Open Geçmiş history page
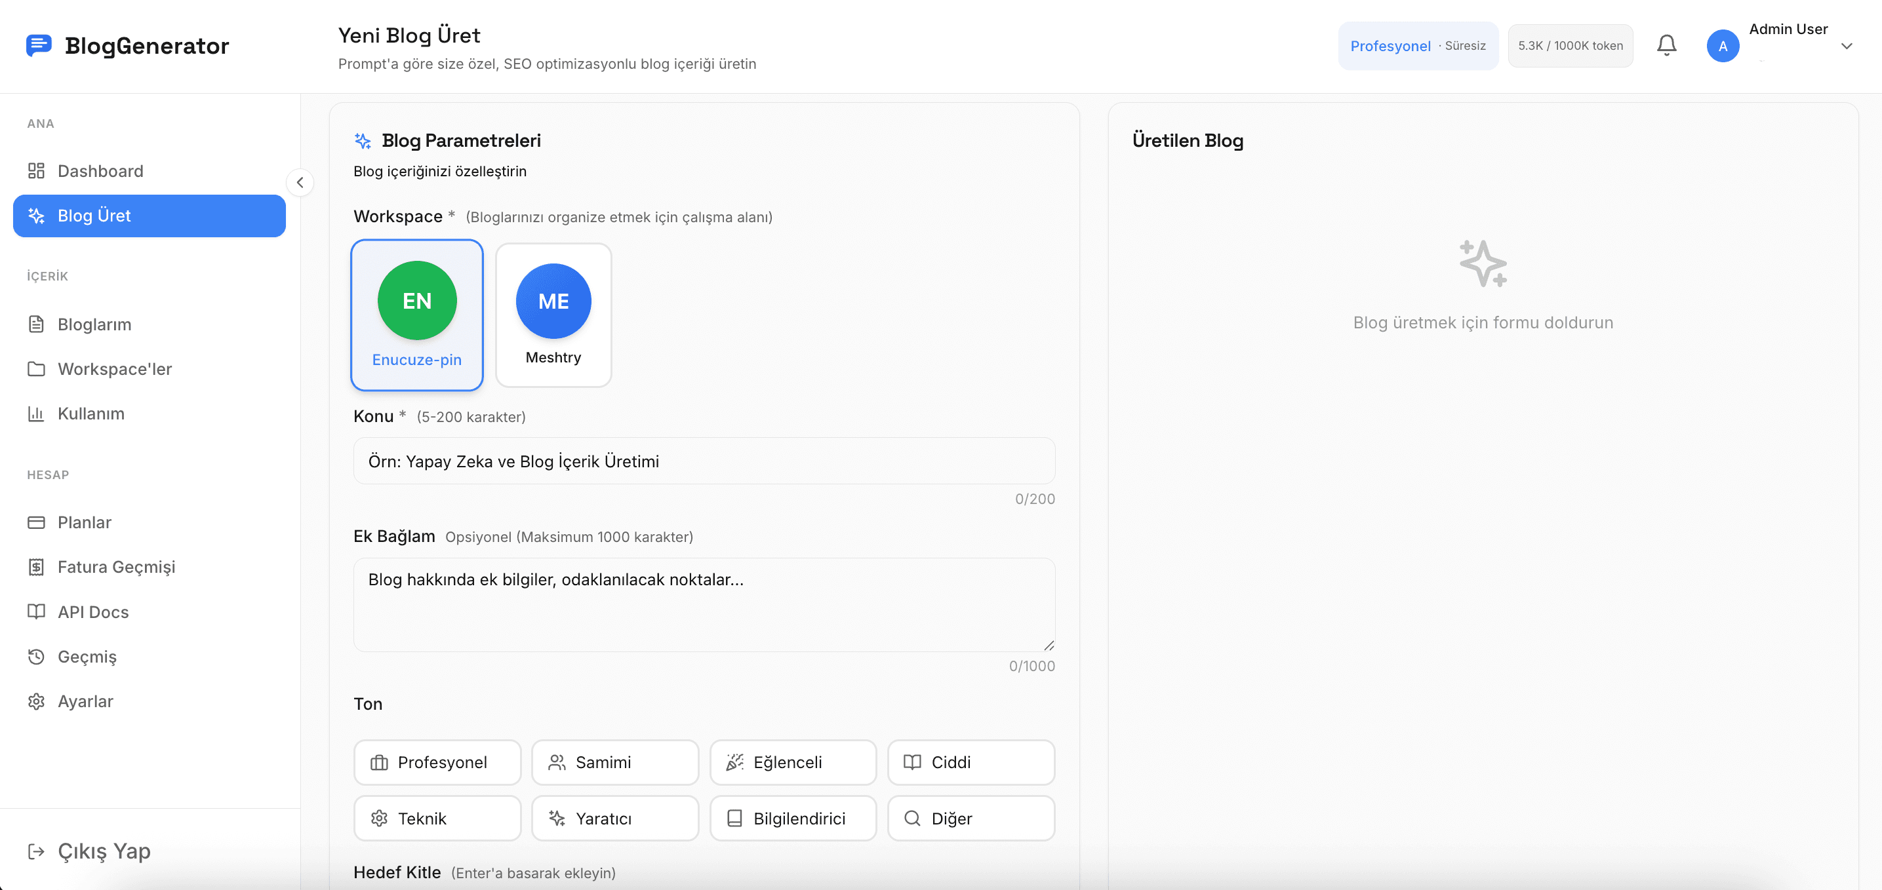This screenshot has height=890, width=1882. pos(87,657)
